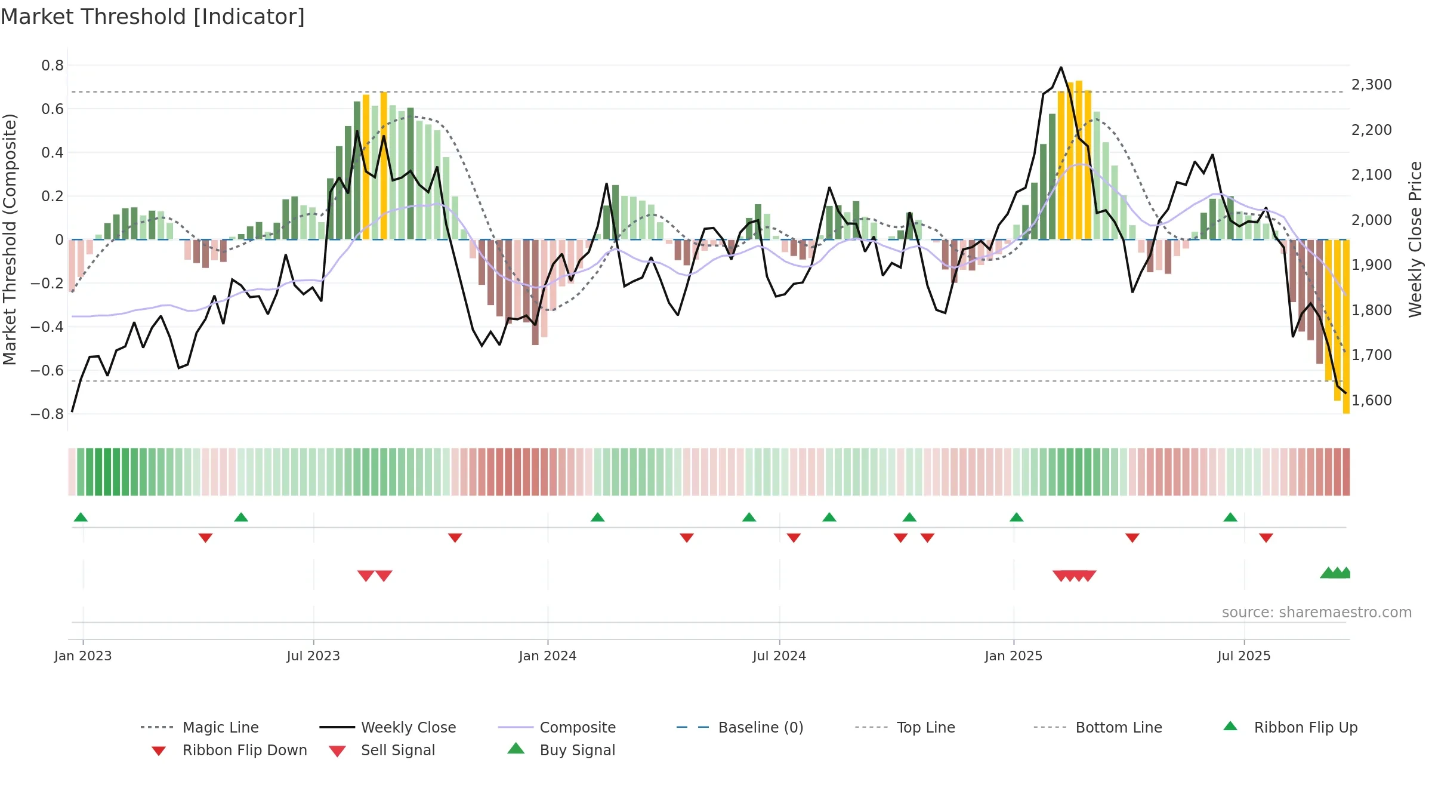
Task: Click the 1,700 price axis label
Action: click(x=1372, y=355)
